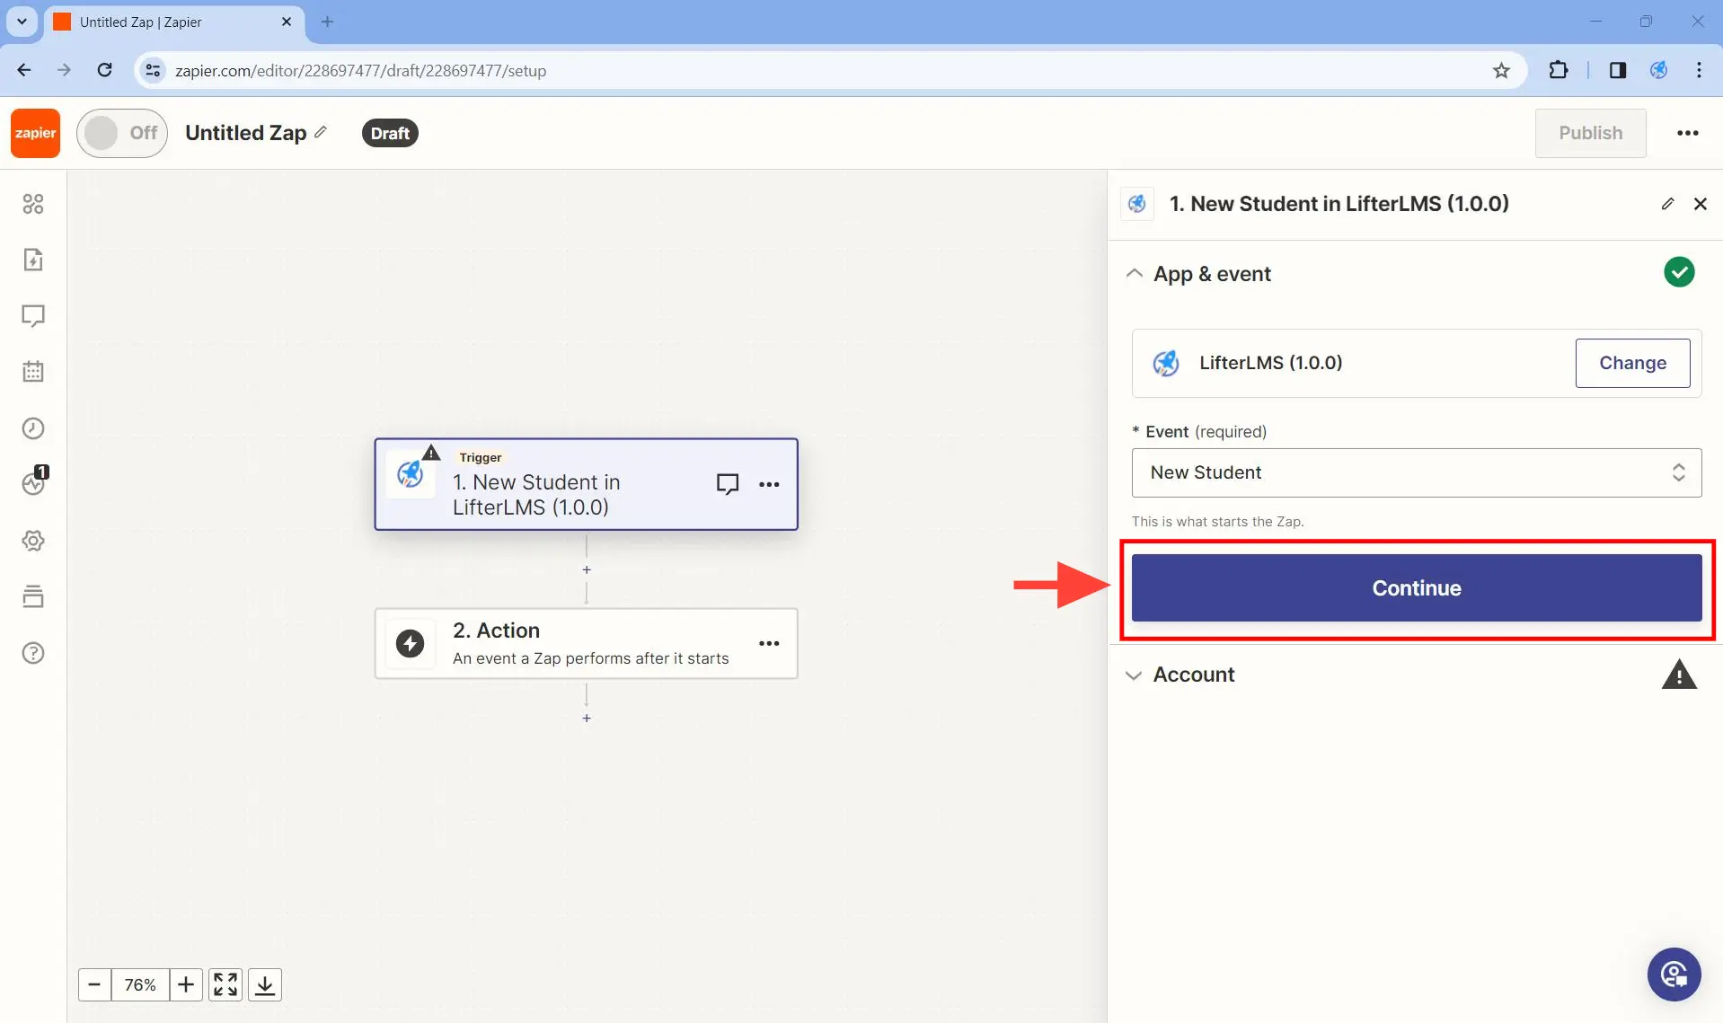This screenshot has height=1023, width=1723.
Task: Open the Zap more options menu in header
Action: tap(1688, 133)
